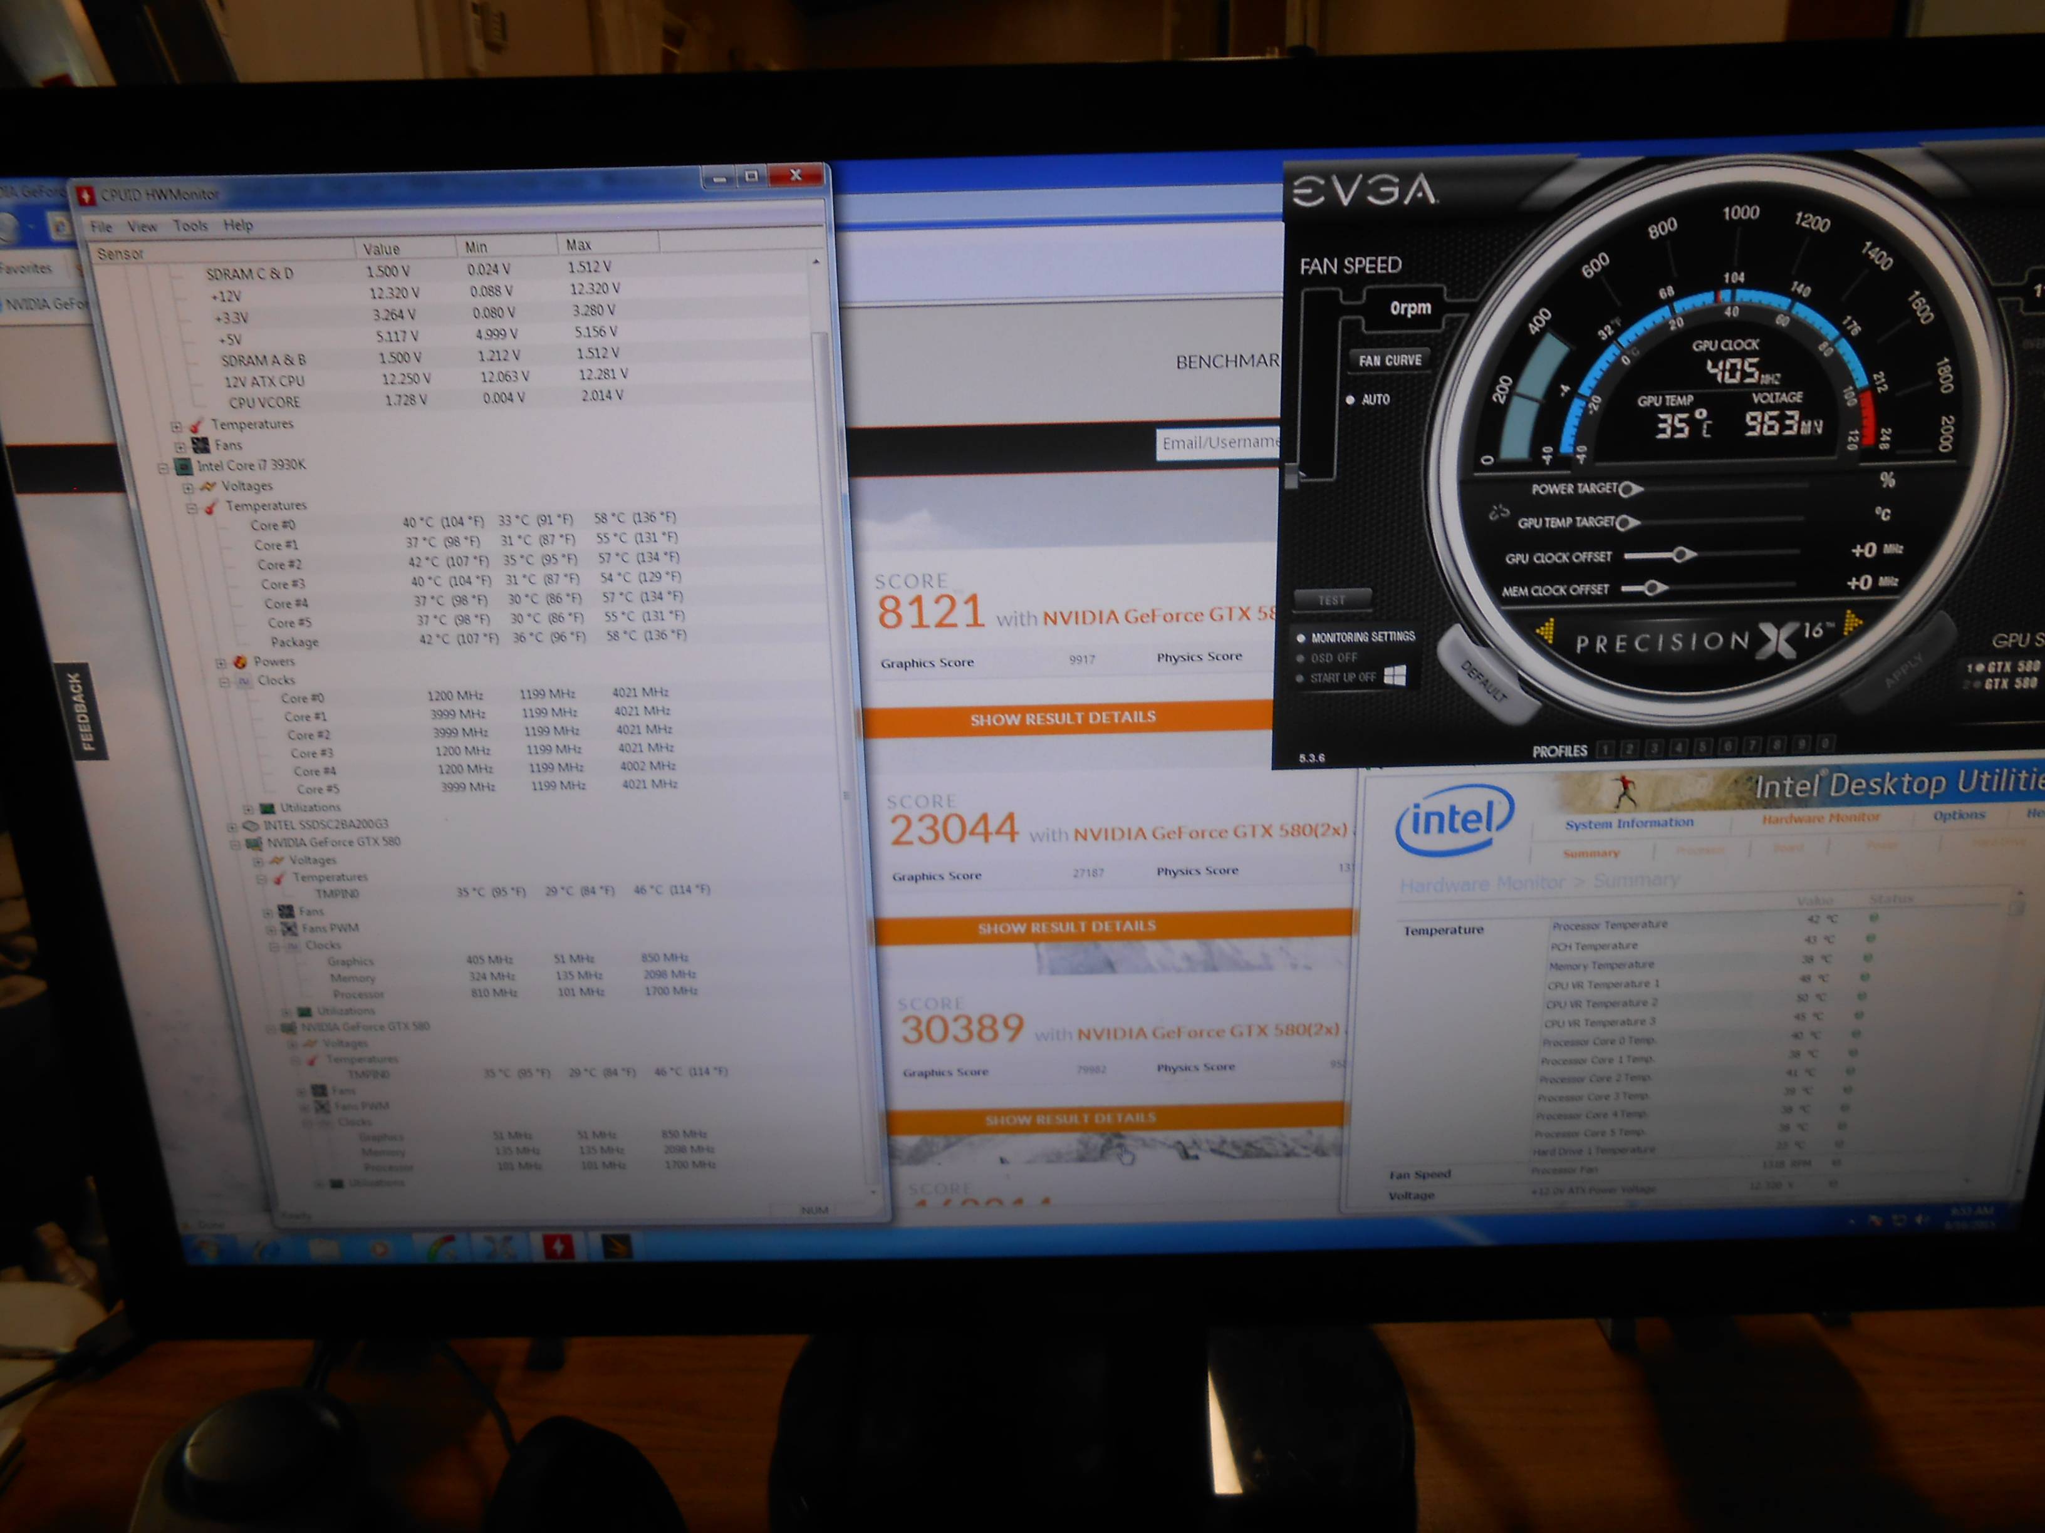Open HWMonitor from the red taskbar icon
Image resolution: width=2045 pixels, height=1533 pixels.
[x=559, y=1247]
